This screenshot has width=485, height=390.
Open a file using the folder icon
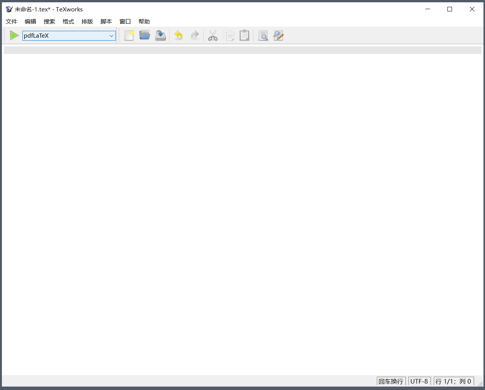point(145,35)
